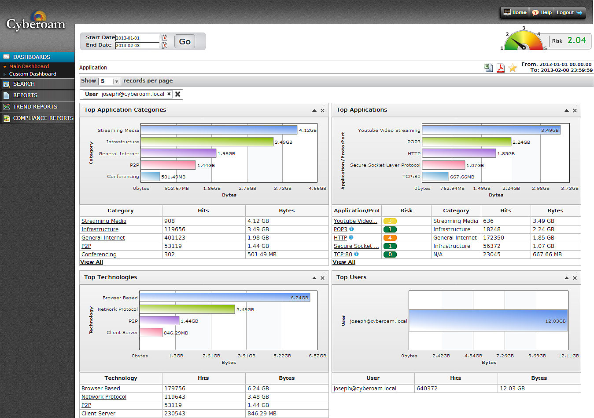Click View All under Top Applications
The height and width of the screenshot is (418, 594).
tap(344, 262)
